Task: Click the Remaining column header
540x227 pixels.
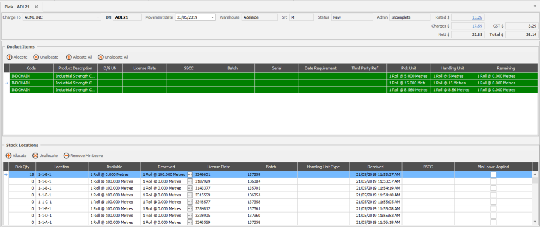Action: [506, 68]
